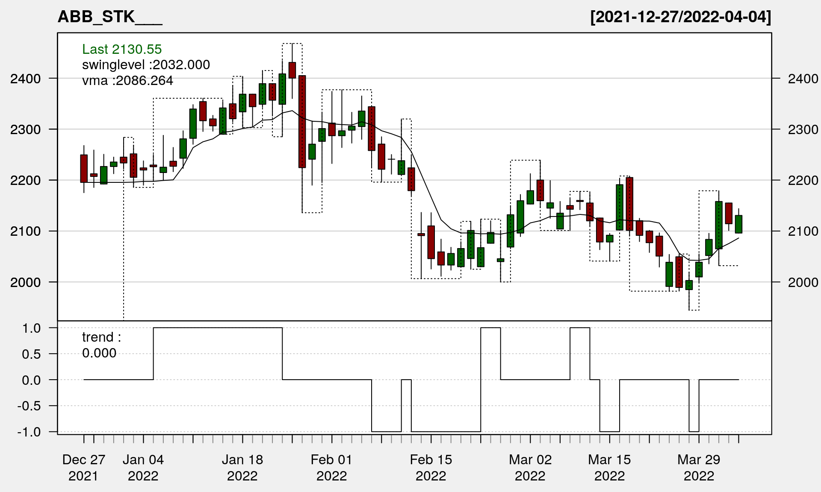The height and width of the screenshot is (492, 821).
Task: Click the Jan 18 2022 date axis label
Action: 242,468
